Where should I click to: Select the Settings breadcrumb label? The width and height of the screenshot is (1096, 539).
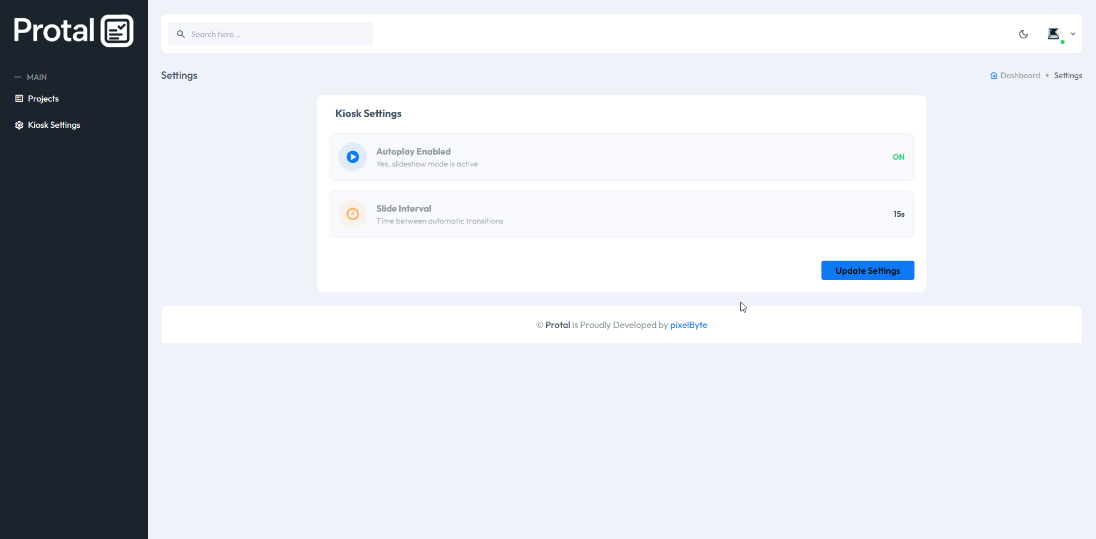1067,75
